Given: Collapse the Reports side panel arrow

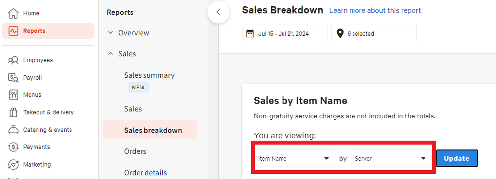Looking at the screenshot, I should point(218,12).
